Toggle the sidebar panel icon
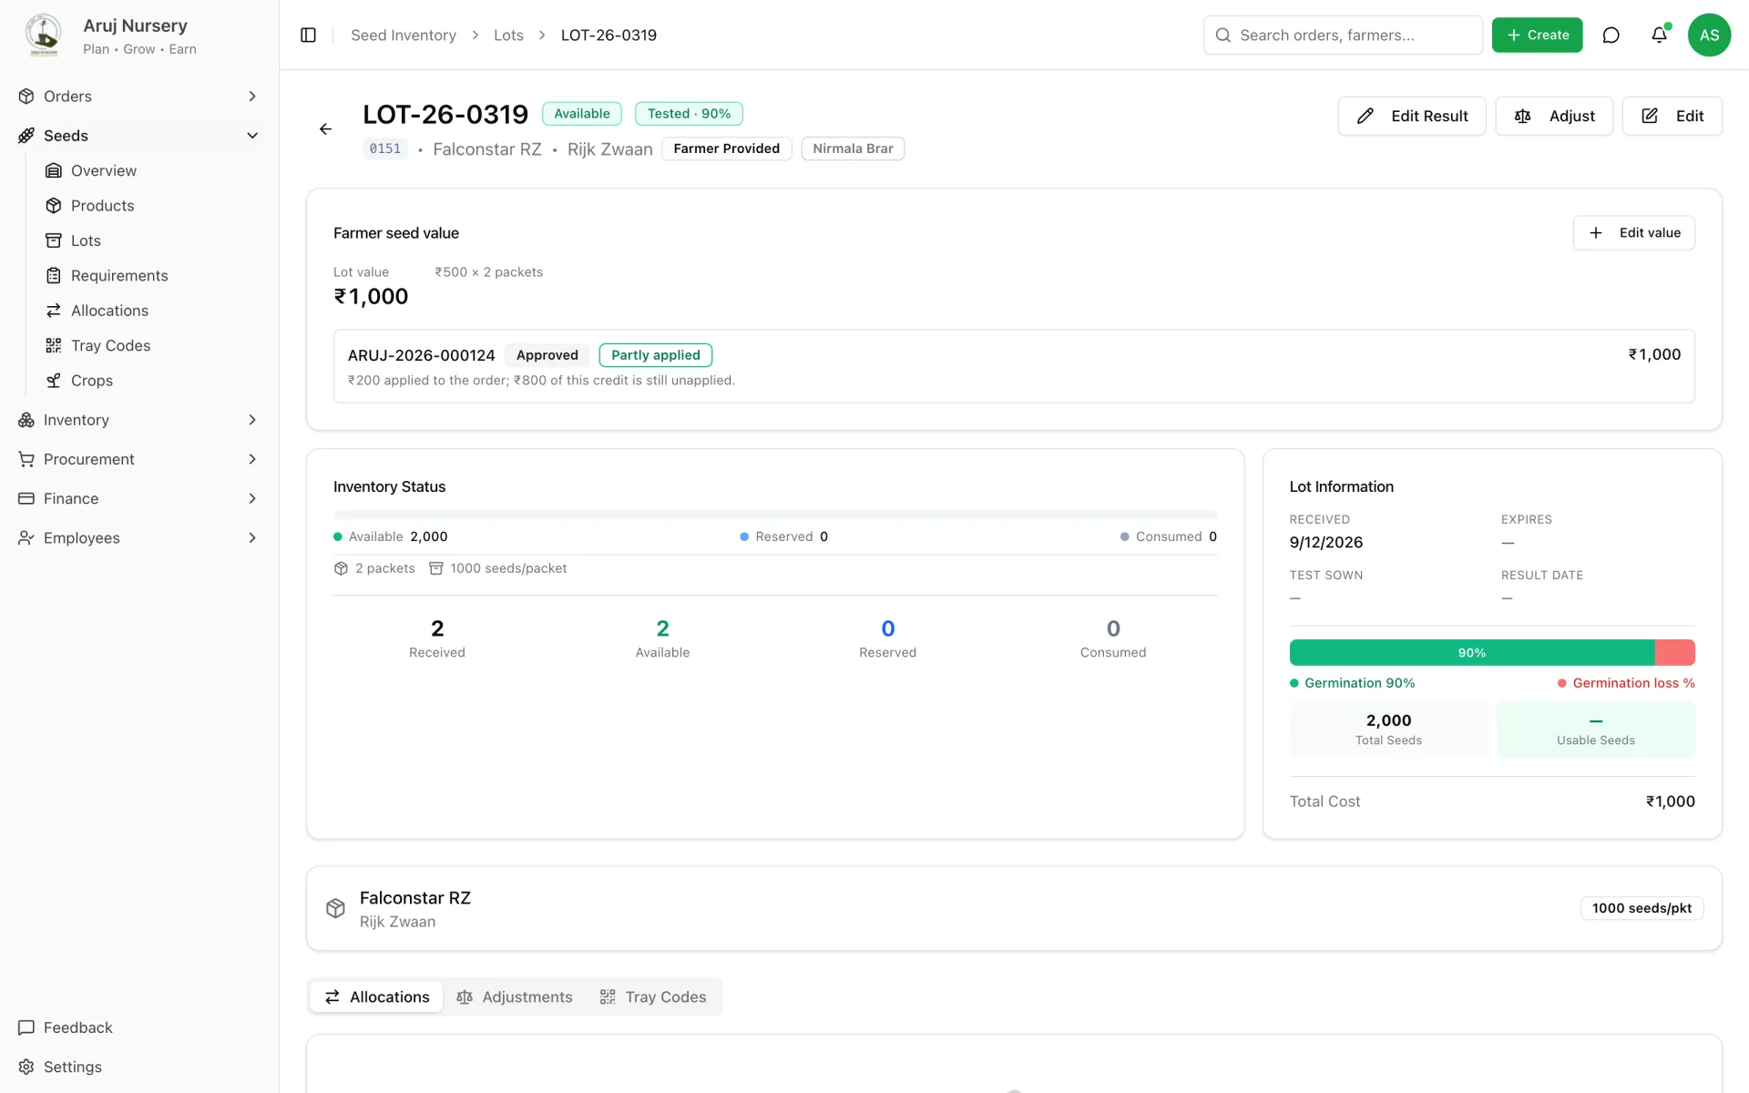The image size is (1749, 1093). pos(308,35)
